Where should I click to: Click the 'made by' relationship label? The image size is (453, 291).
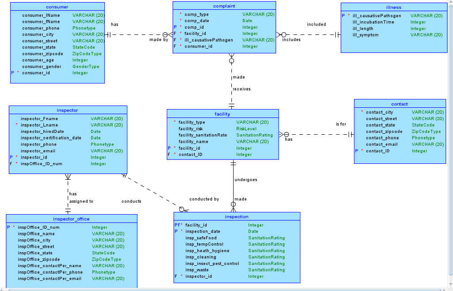159,40
